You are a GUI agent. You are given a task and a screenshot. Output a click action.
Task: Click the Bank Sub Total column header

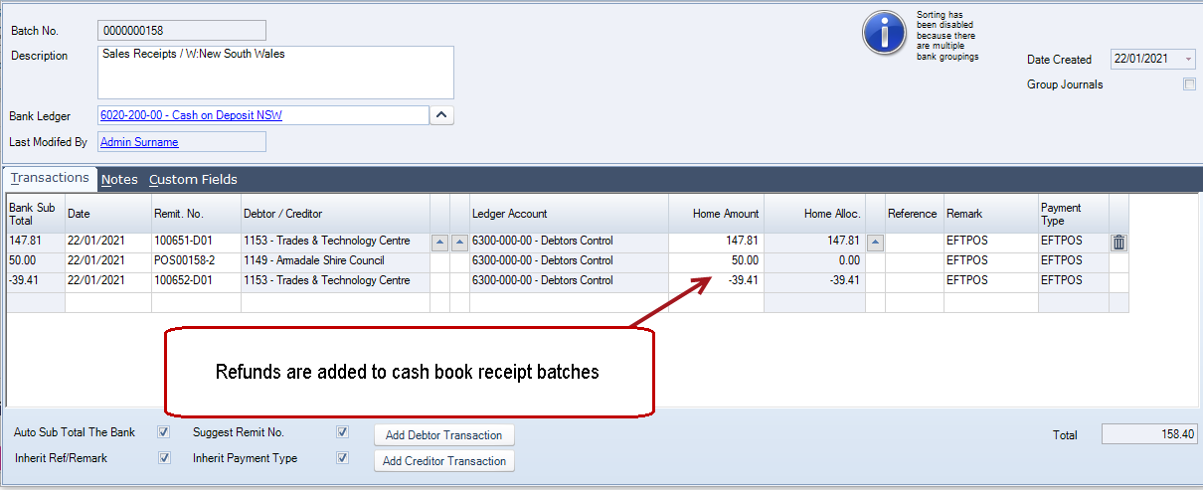pyautogui.click(x=36, y=214)
